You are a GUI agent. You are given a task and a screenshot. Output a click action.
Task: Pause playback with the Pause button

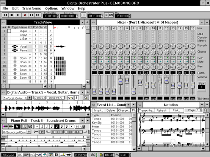(31, 15)
